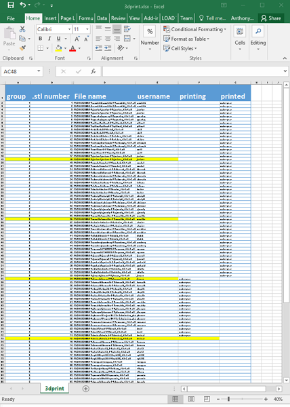This screenshot has height=407, width=290.
Task: Click Increase Font Size icon
Action: click(77, 39)
